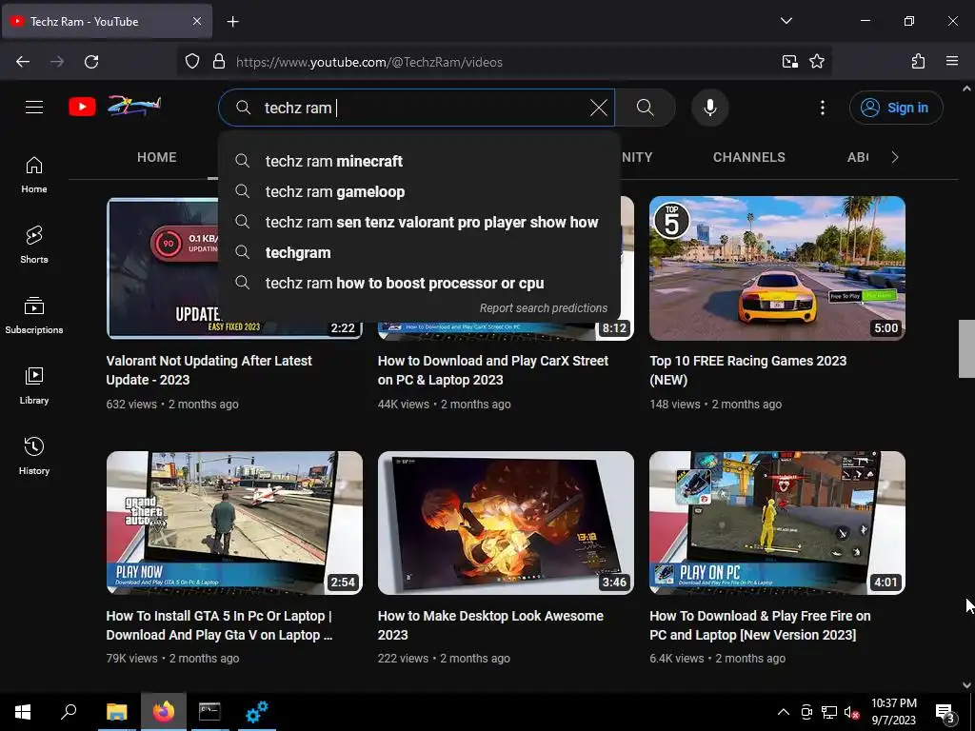Viewport: 975px width, 731px height.
Task: Show hidden system tray icons
Action: (784, 712)
